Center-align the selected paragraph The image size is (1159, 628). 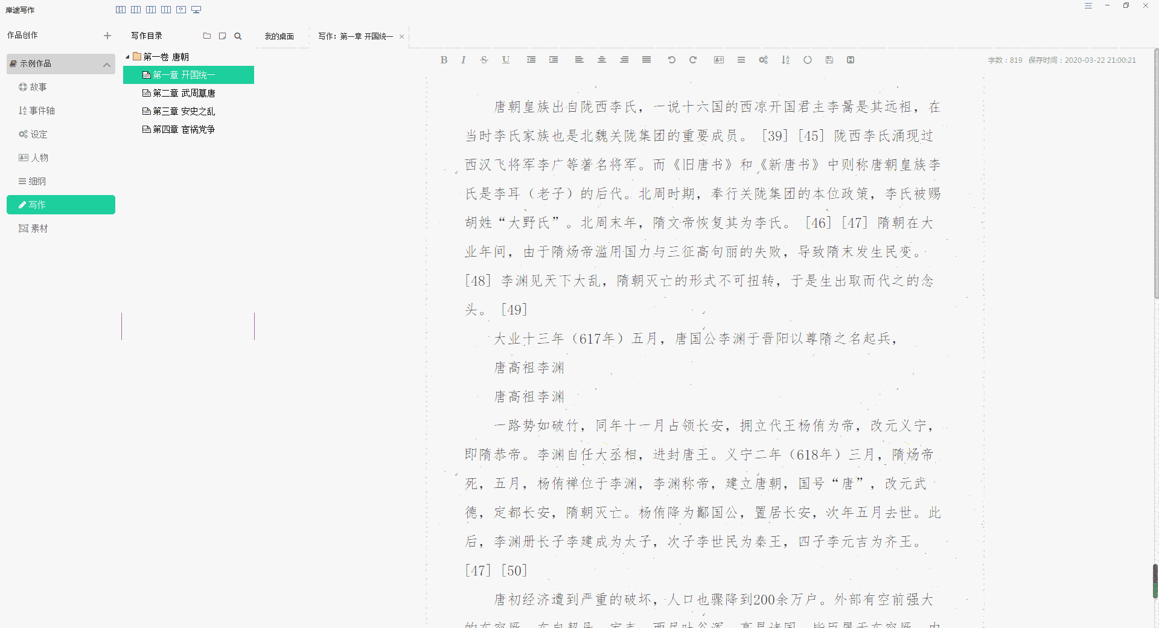[x=602, y=60]
